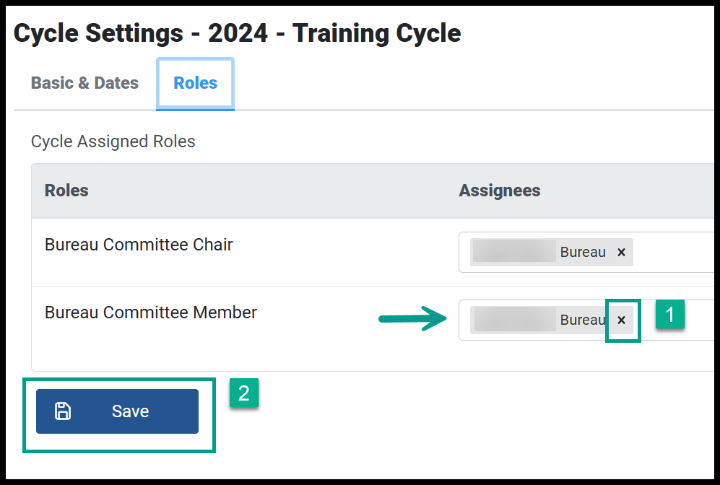Click the Cycle Assigned Roles heading

point(113,141)
